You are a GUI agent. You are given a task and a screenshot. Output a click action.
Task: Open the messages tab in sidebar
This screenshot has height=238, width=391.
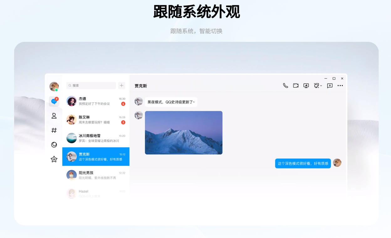point(54,101)
